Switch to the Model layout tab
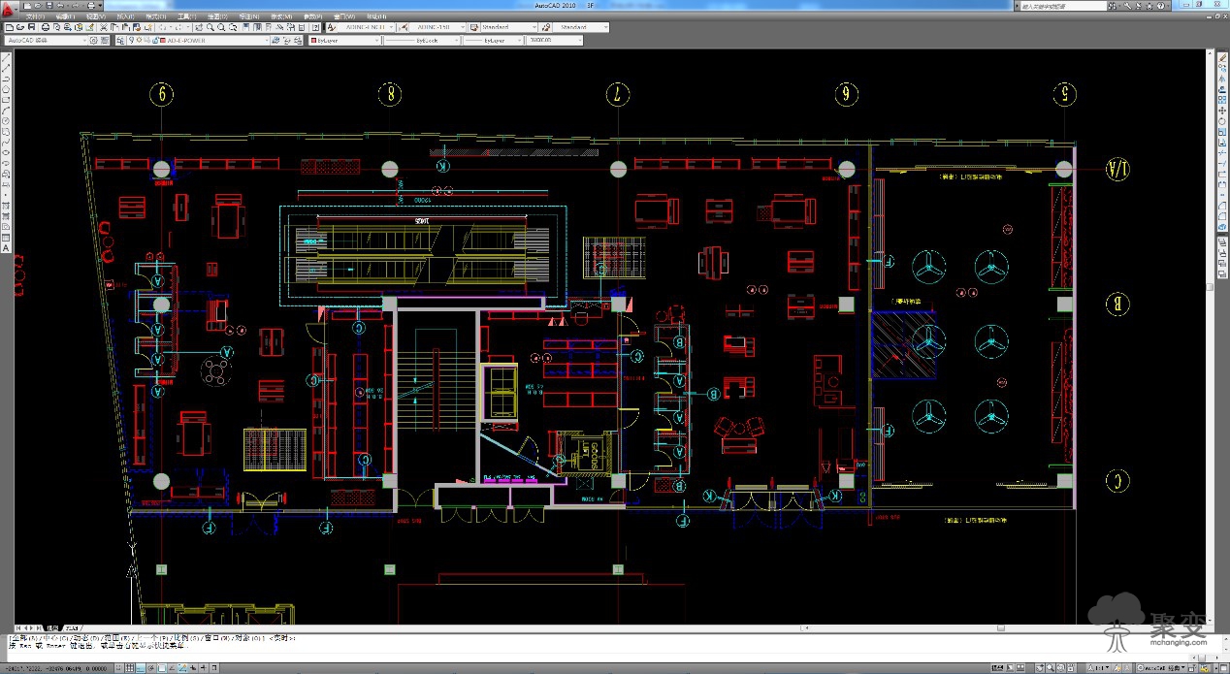 click(x=52, y=627)
